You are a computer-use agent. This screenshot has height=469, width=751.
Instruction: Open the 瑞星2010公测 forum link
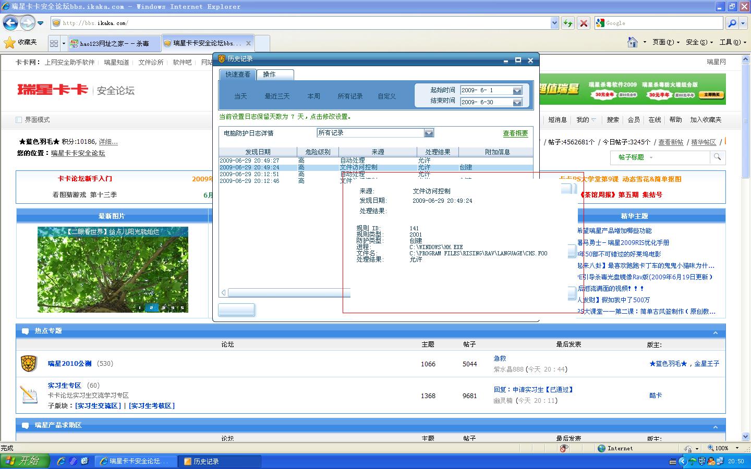69,364
